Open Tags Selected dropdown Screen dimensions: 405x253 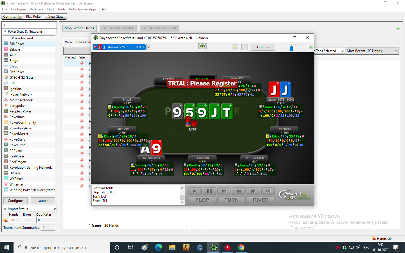[x=342, y=51]
